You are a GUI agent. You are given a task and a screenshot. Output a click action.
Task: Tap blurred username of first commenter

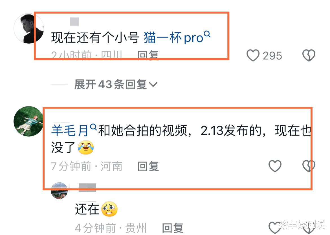click(x=74, y=22)
